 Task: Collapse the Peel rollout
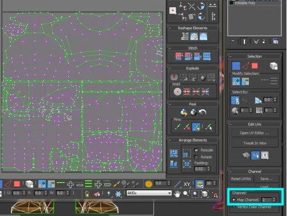pyautogui.click(x=170, y=104)
